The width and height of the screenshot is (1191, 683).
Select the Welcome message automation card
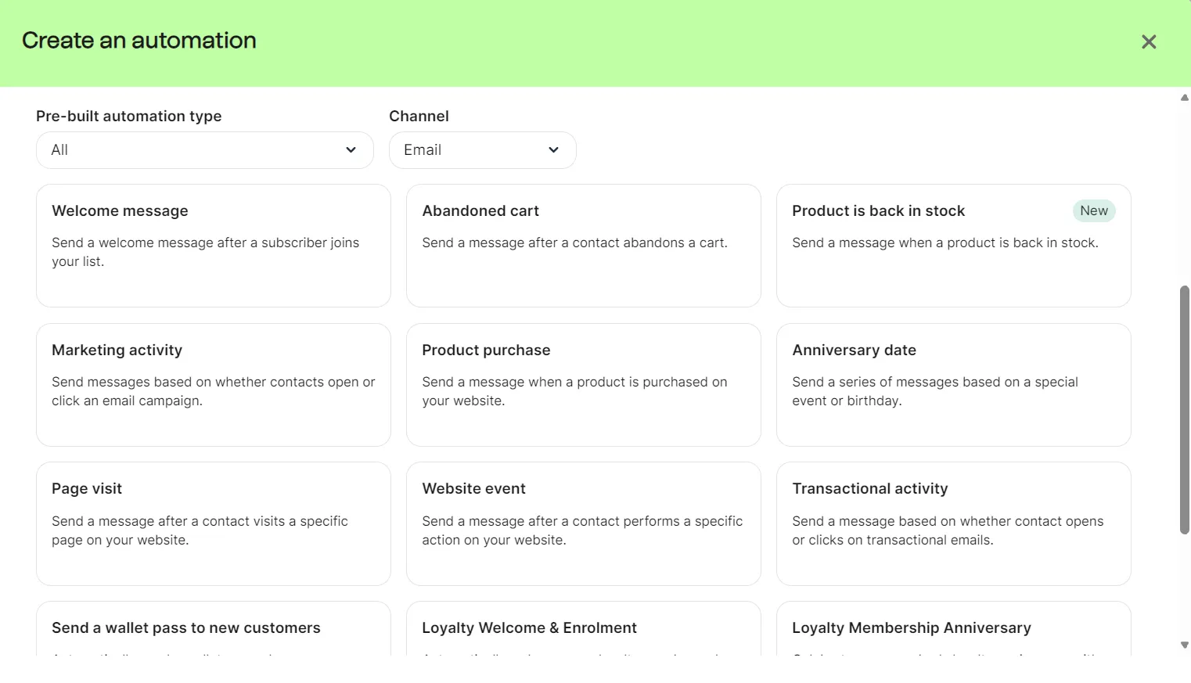214,246
